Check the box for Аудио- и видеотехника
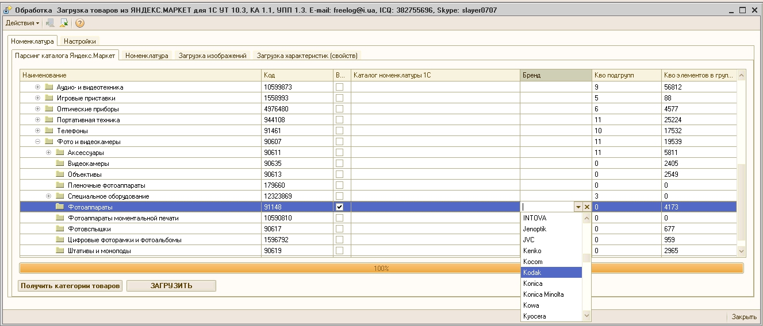The image size is (763, 326). point(339,87)
